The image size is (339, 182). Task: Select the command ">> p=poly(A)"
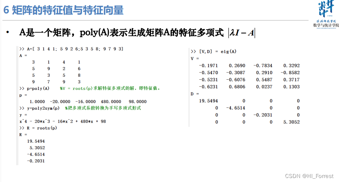pos(34,88)
